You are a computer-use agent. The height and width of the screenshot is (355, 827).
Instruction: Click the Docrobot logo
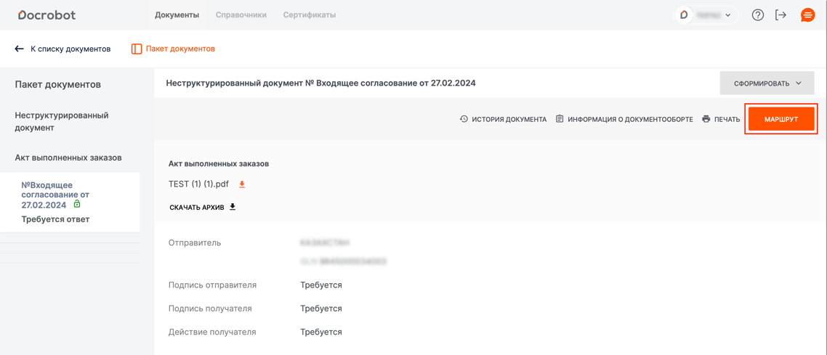tap(47, 15)
